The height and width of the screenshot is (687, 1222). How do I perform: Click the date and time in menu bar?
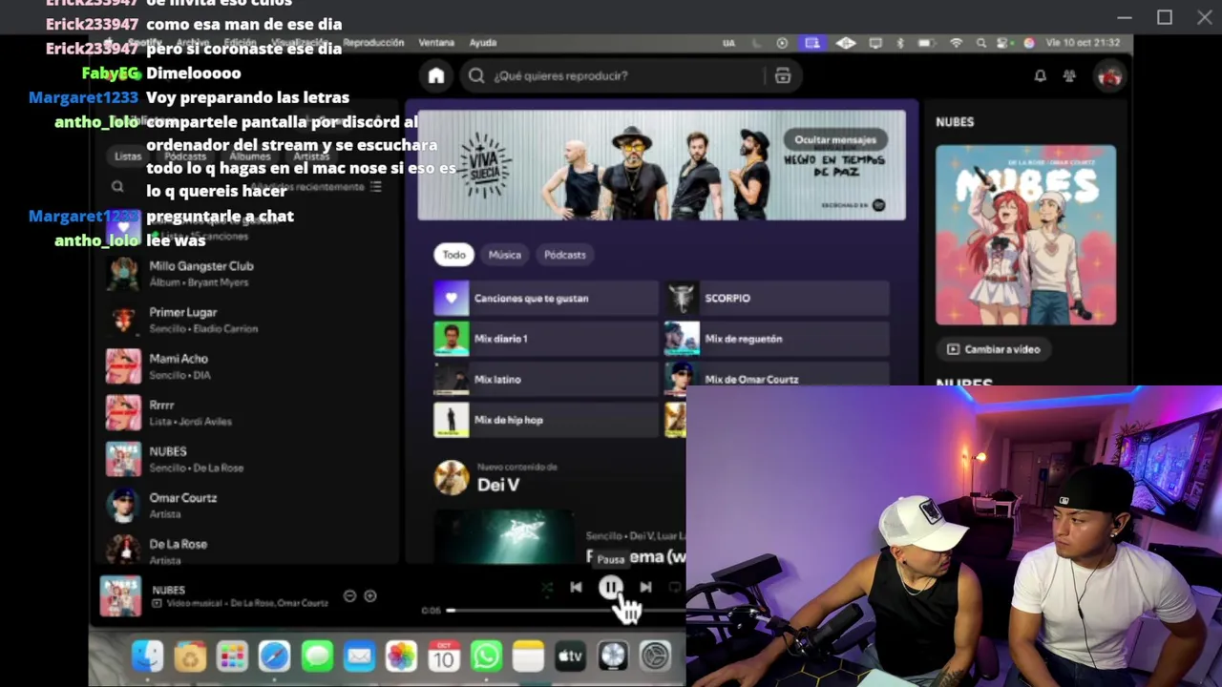click(x=1083, y=43)
